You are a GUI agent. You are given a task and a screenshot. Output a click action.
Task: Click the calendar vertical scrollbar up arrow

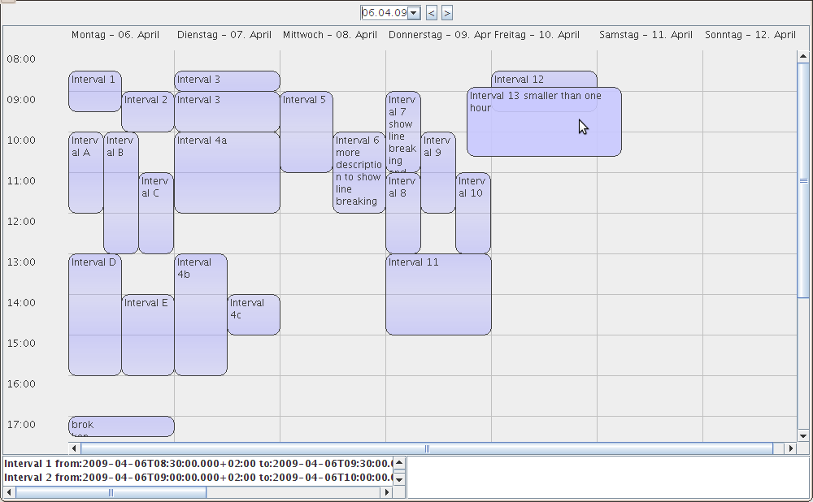click(x=803, y=57)
